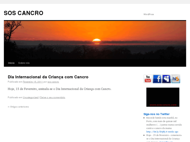
Task: Open the Sobre nós menu item
Action: (x=24, y=63)
